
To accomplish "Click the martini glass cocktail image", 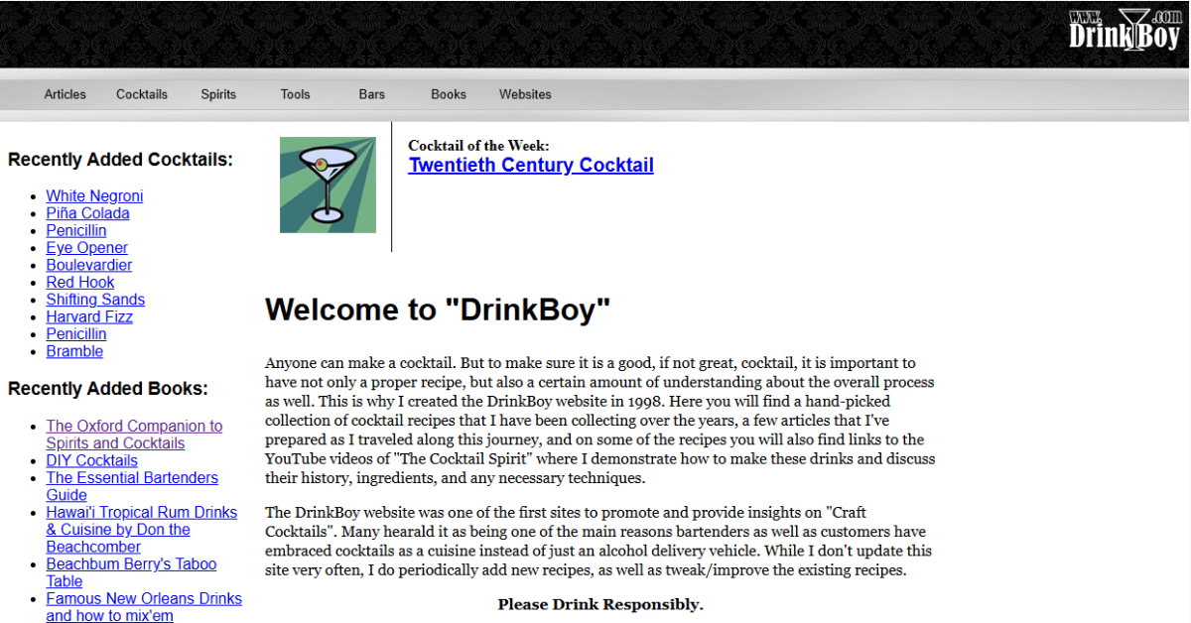I will [328, 186].
